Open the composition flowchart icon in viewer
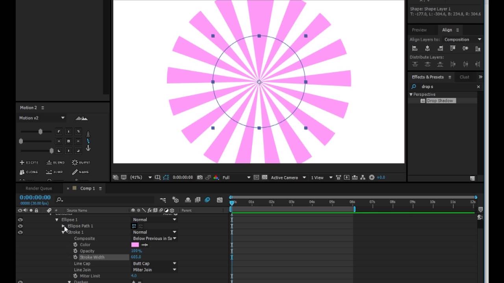The width and height of the screenshot is (504, 283). (363, 178)
